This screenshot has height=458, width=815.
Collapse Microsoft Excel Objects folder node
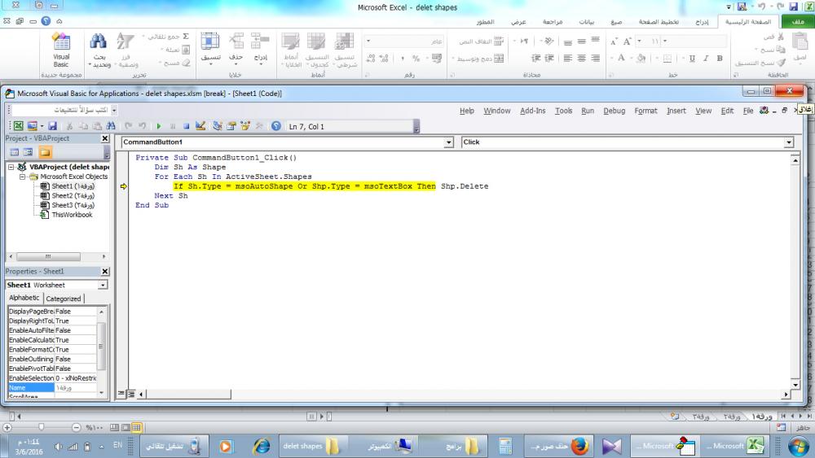tap(22, 177)
